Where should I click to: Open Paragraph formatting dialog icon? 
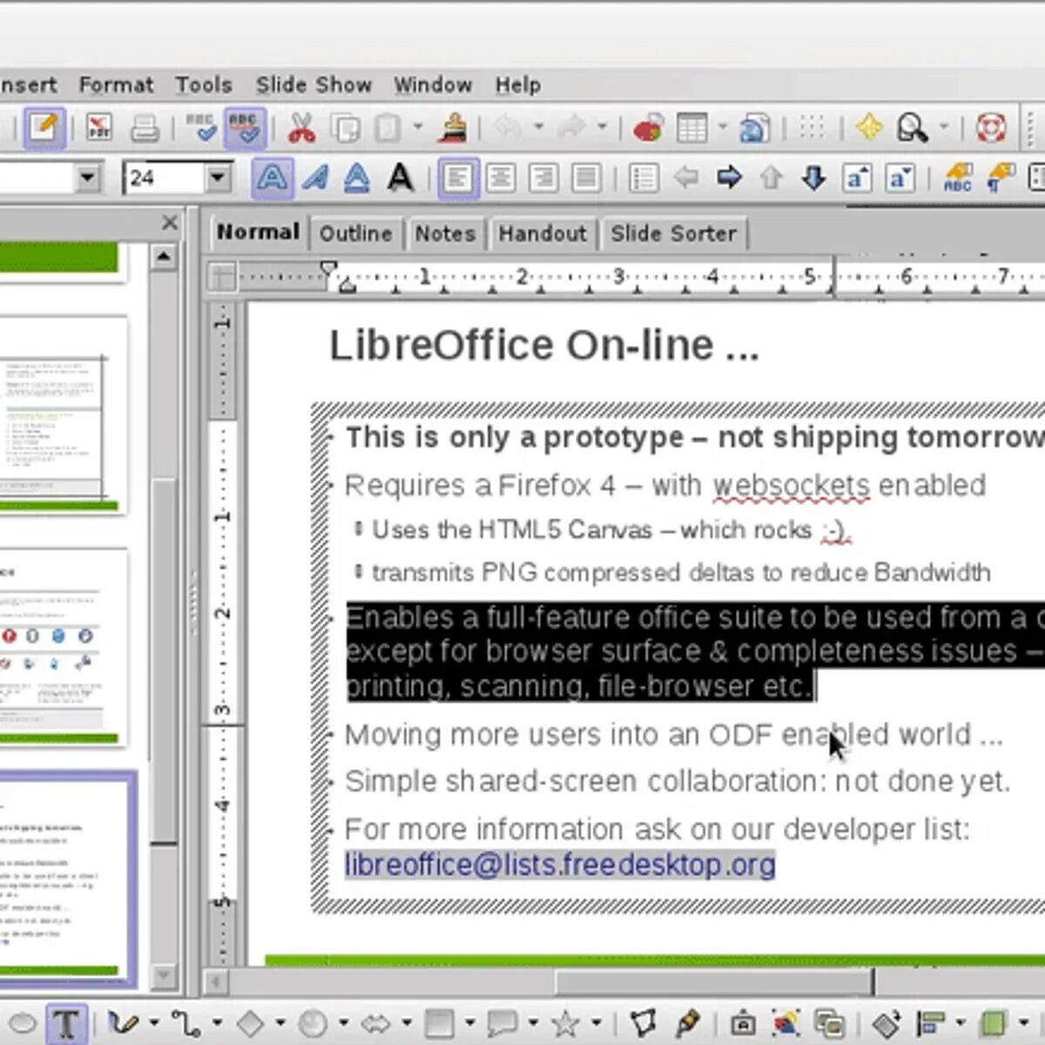[x=1001, y=179]
